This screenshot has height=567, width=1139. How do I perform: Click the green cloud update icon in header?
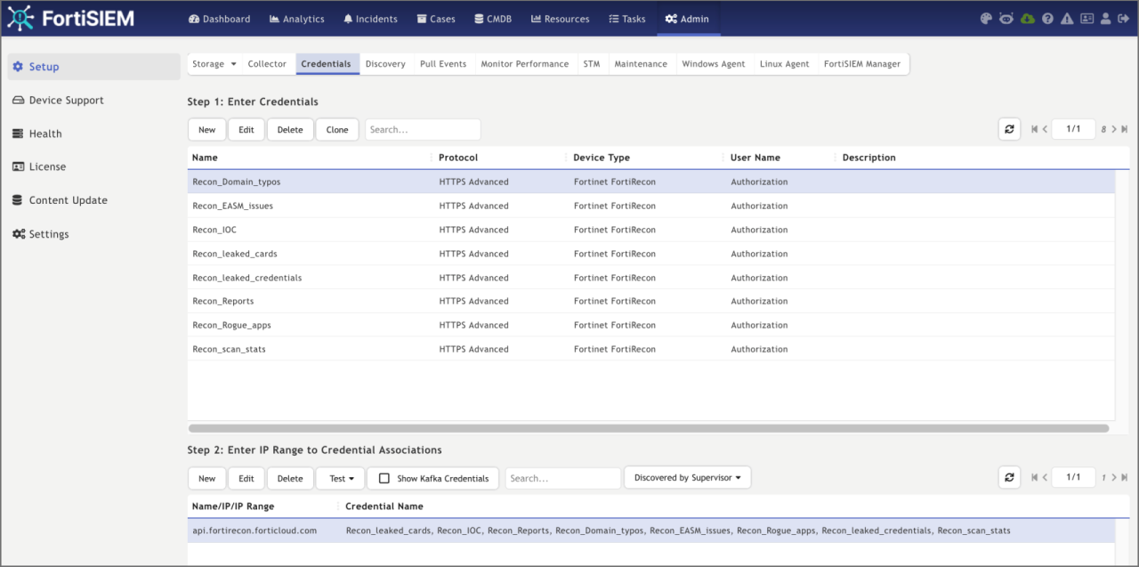pyautogui.click(x=1028, y=19)
